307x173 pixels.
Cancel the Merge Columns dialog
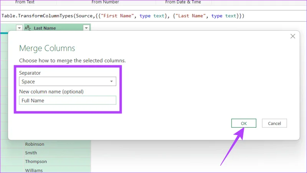click(274, 123)
